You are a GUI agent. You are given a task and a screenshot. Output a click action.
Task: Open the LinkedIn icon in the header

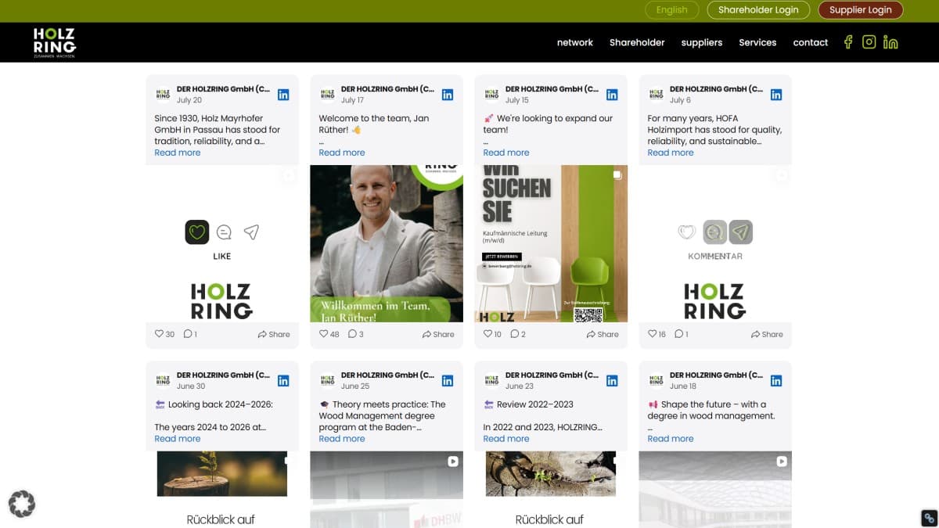tap(890, 42)
